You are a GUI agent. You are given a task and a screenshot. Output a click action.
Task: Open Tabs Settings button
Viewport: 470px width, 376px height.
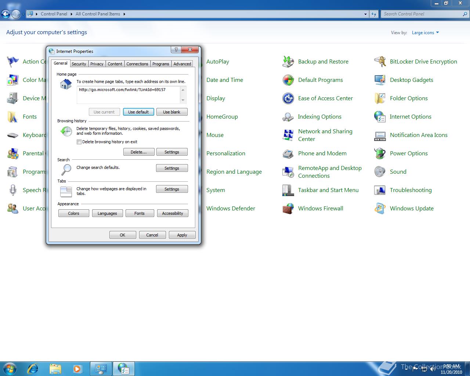coord(172,189)
